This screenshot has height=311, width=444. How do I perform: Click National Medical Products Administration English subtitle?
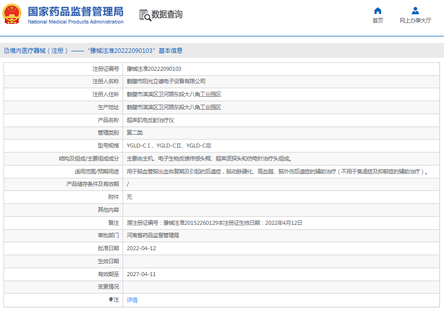[76, 22]
